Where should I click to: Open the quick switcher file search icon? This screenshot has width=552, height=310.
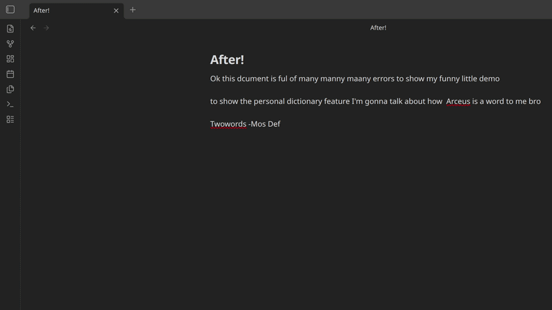tap(10, 28)
